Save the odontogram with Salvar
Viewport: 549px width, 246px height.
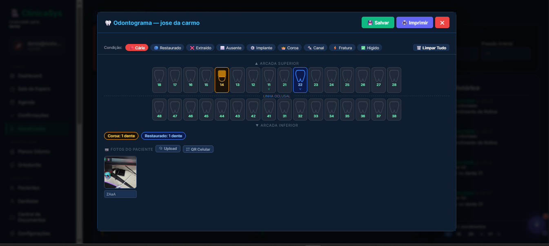tap(378, 22)
